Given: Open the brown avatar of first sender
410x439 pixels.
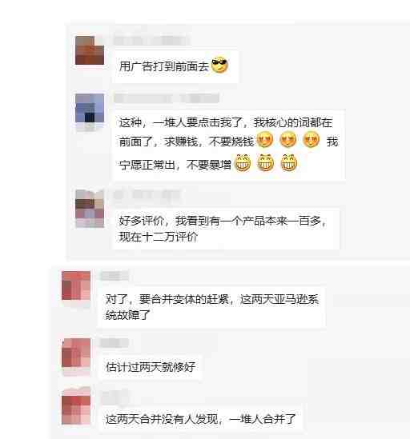Looking at the screenshot, I should click(90, 50).
